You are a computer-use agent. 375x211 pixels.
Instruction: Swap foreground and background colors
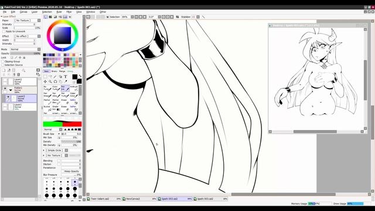80,76
